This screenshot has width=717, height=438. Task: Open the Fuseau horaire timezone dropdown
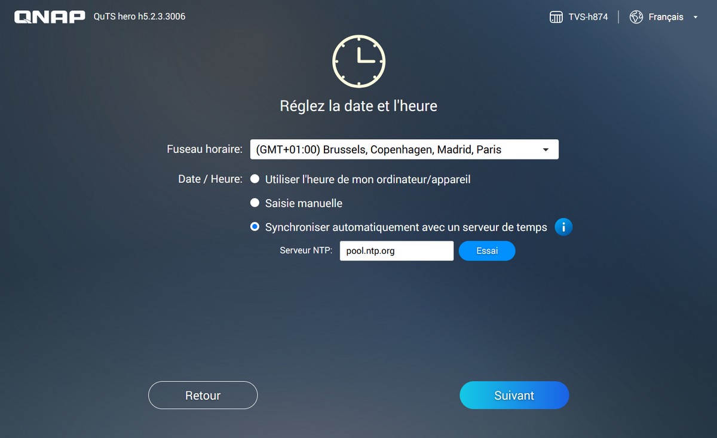(x=394, y=150)
